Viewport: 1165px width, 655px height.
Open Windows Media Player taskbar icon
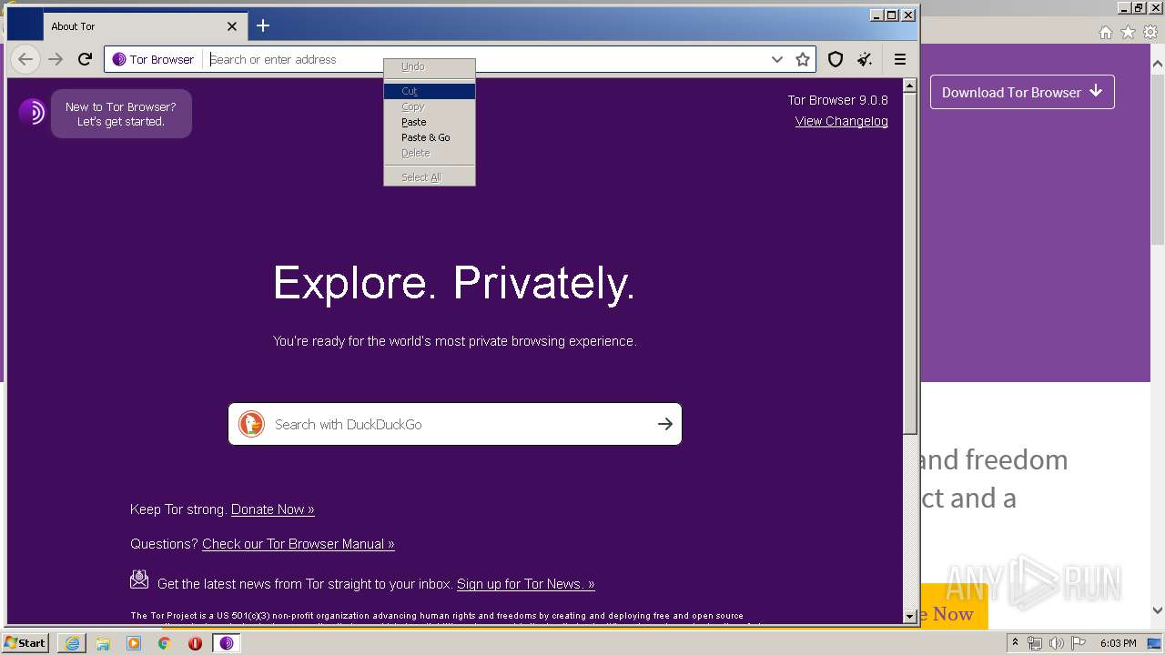pyautogui.click(x=134, y=643)
